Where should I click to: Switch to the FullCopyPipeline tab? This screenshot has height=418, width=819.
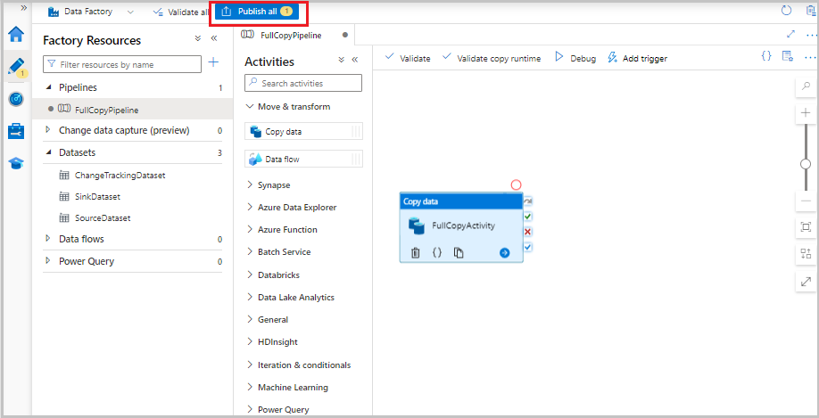tap(294, 35)
